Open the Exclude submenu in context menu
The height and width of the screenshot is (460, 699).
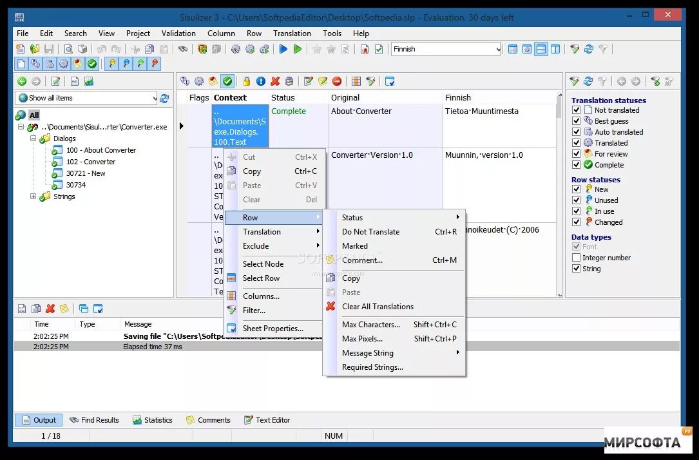pos(273,246)
